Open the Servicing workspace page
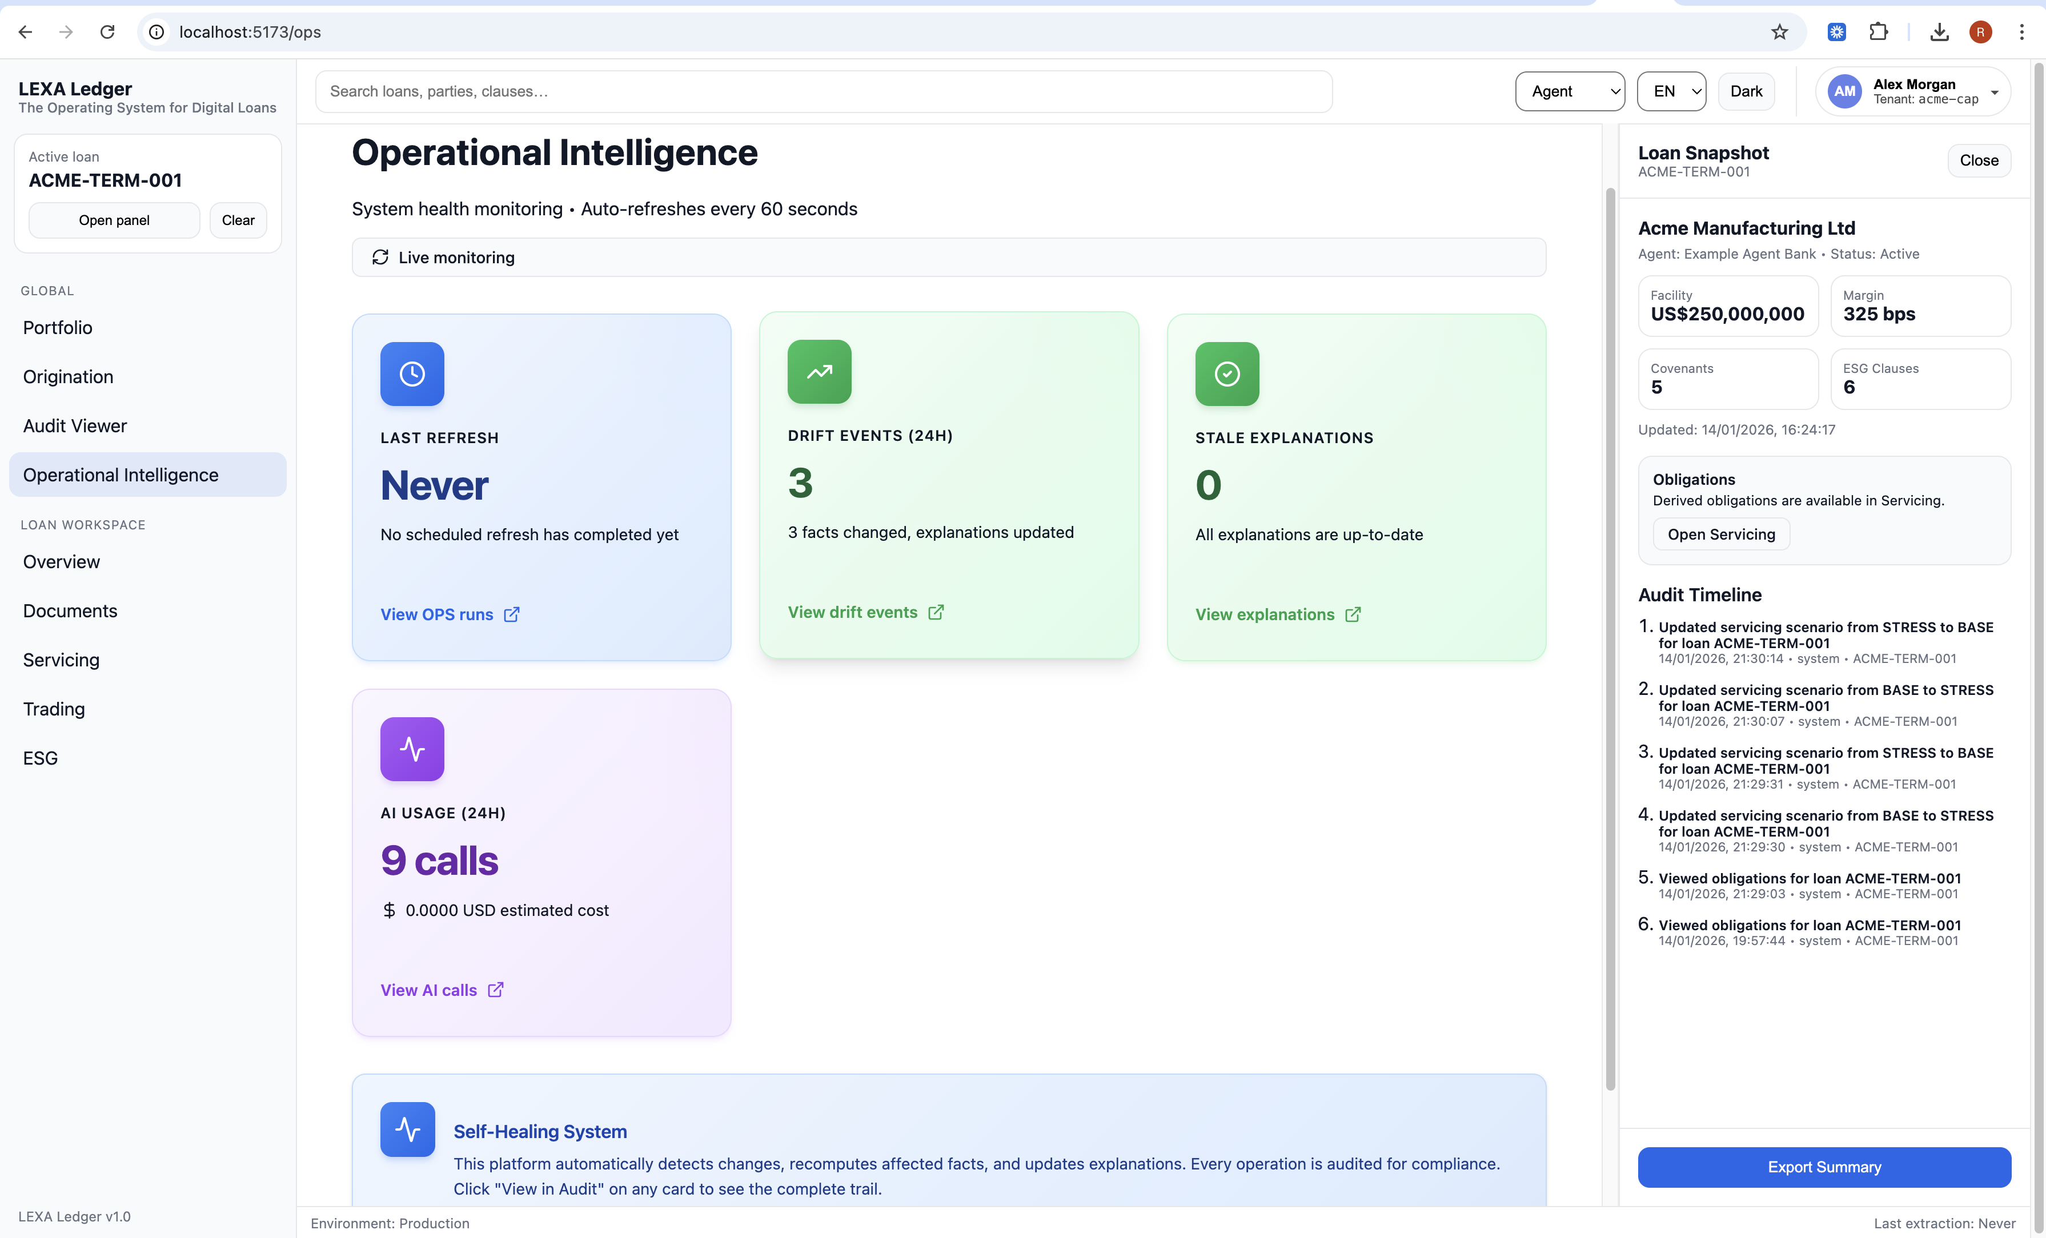Viewport: 2046px width, 1238px height. point(62,660)
